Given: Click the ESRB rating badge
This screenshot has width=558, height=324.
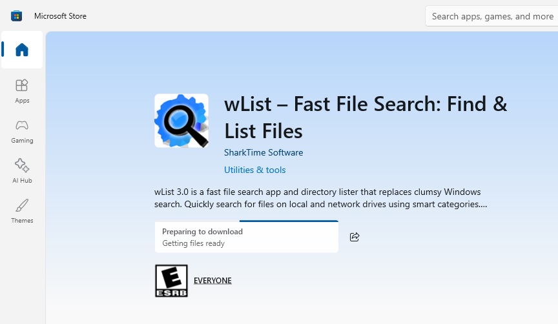Looking at the screenshot, I should (171, 281).
